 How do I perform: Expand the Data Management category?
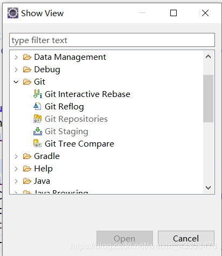16,57
